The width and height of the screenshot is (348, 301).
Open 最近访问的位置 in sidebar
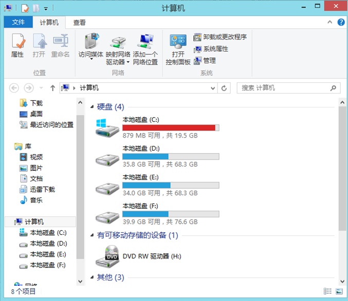[46, 125]
